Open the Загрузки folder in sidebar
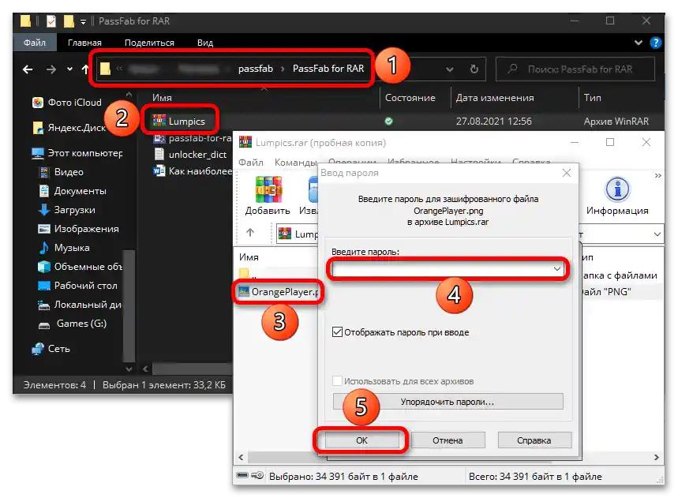Viewport: 678px width, 498px height. pos(67,210)
